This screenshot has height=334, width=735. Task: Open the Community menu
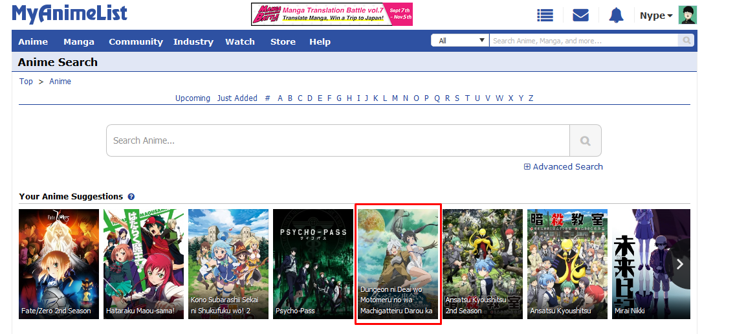pyautogui.click(x=136, y=41)
